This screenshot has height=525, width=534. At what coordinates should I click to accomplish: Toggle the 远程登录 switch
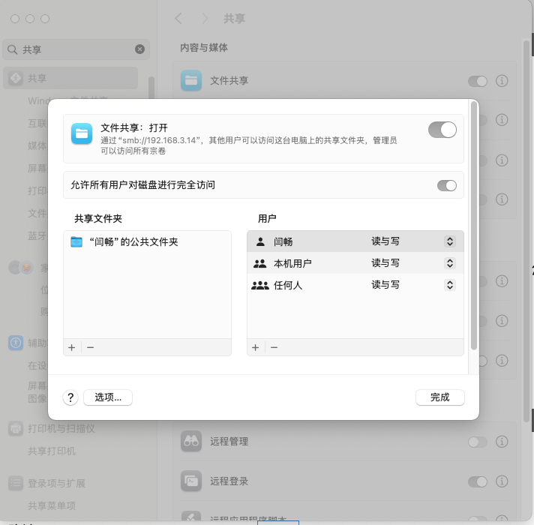477,481
